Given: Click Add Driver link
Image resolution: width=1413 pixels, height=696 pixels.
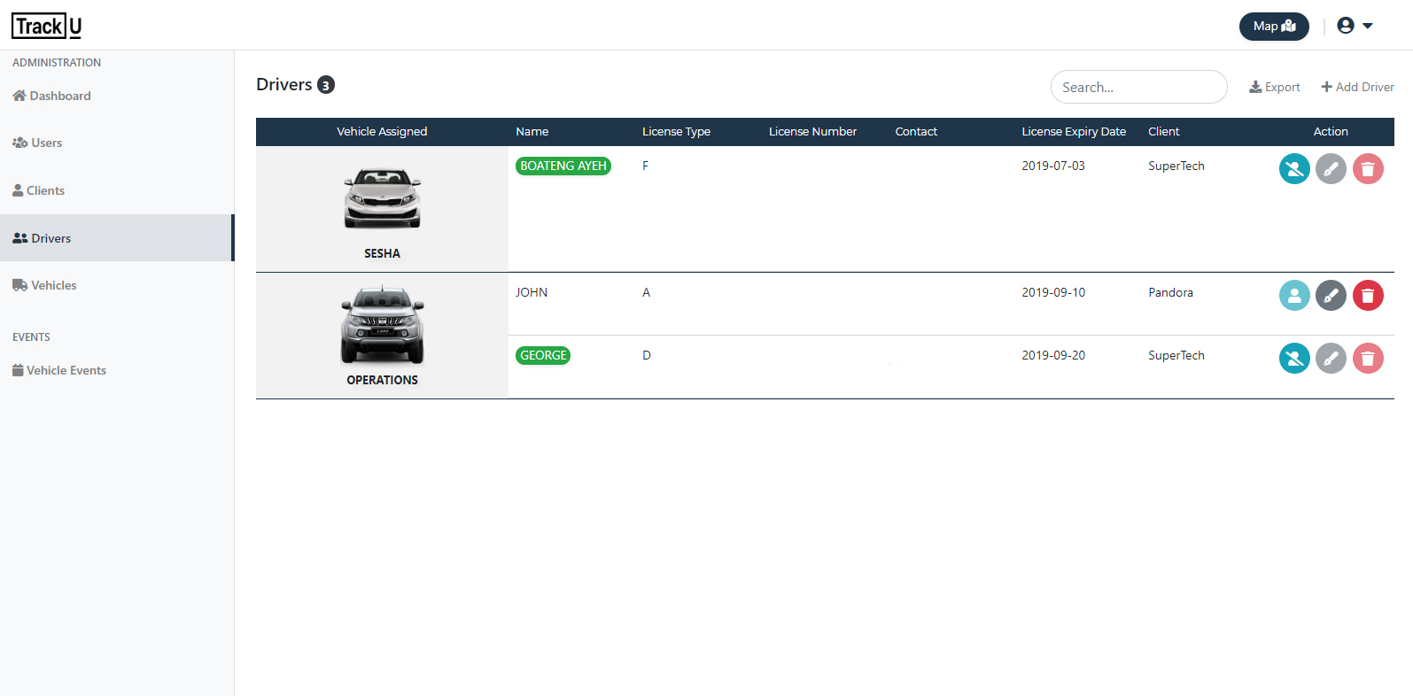Looking at the screenshot, I should [1357, 87].
